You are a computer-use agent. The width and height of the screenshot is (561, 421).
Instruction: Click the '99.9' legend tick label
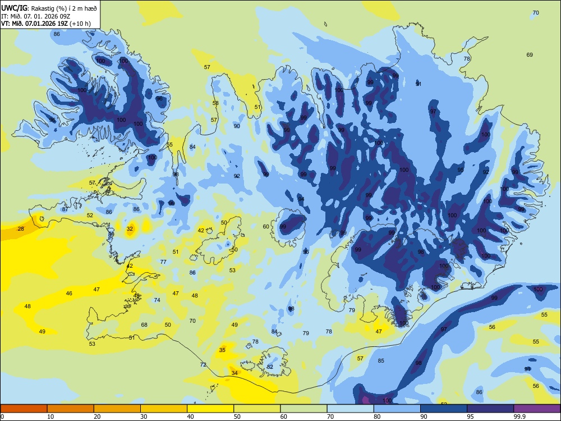click(519, 417)
